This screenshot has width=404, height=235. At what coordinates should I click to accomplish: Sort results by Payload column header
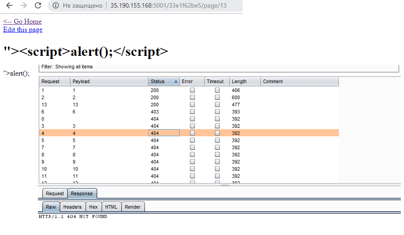coord(109,81)
